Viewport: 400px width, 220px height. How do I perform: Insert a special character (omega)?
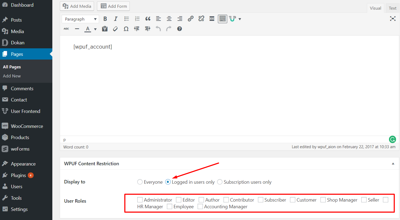pos(126,29)
